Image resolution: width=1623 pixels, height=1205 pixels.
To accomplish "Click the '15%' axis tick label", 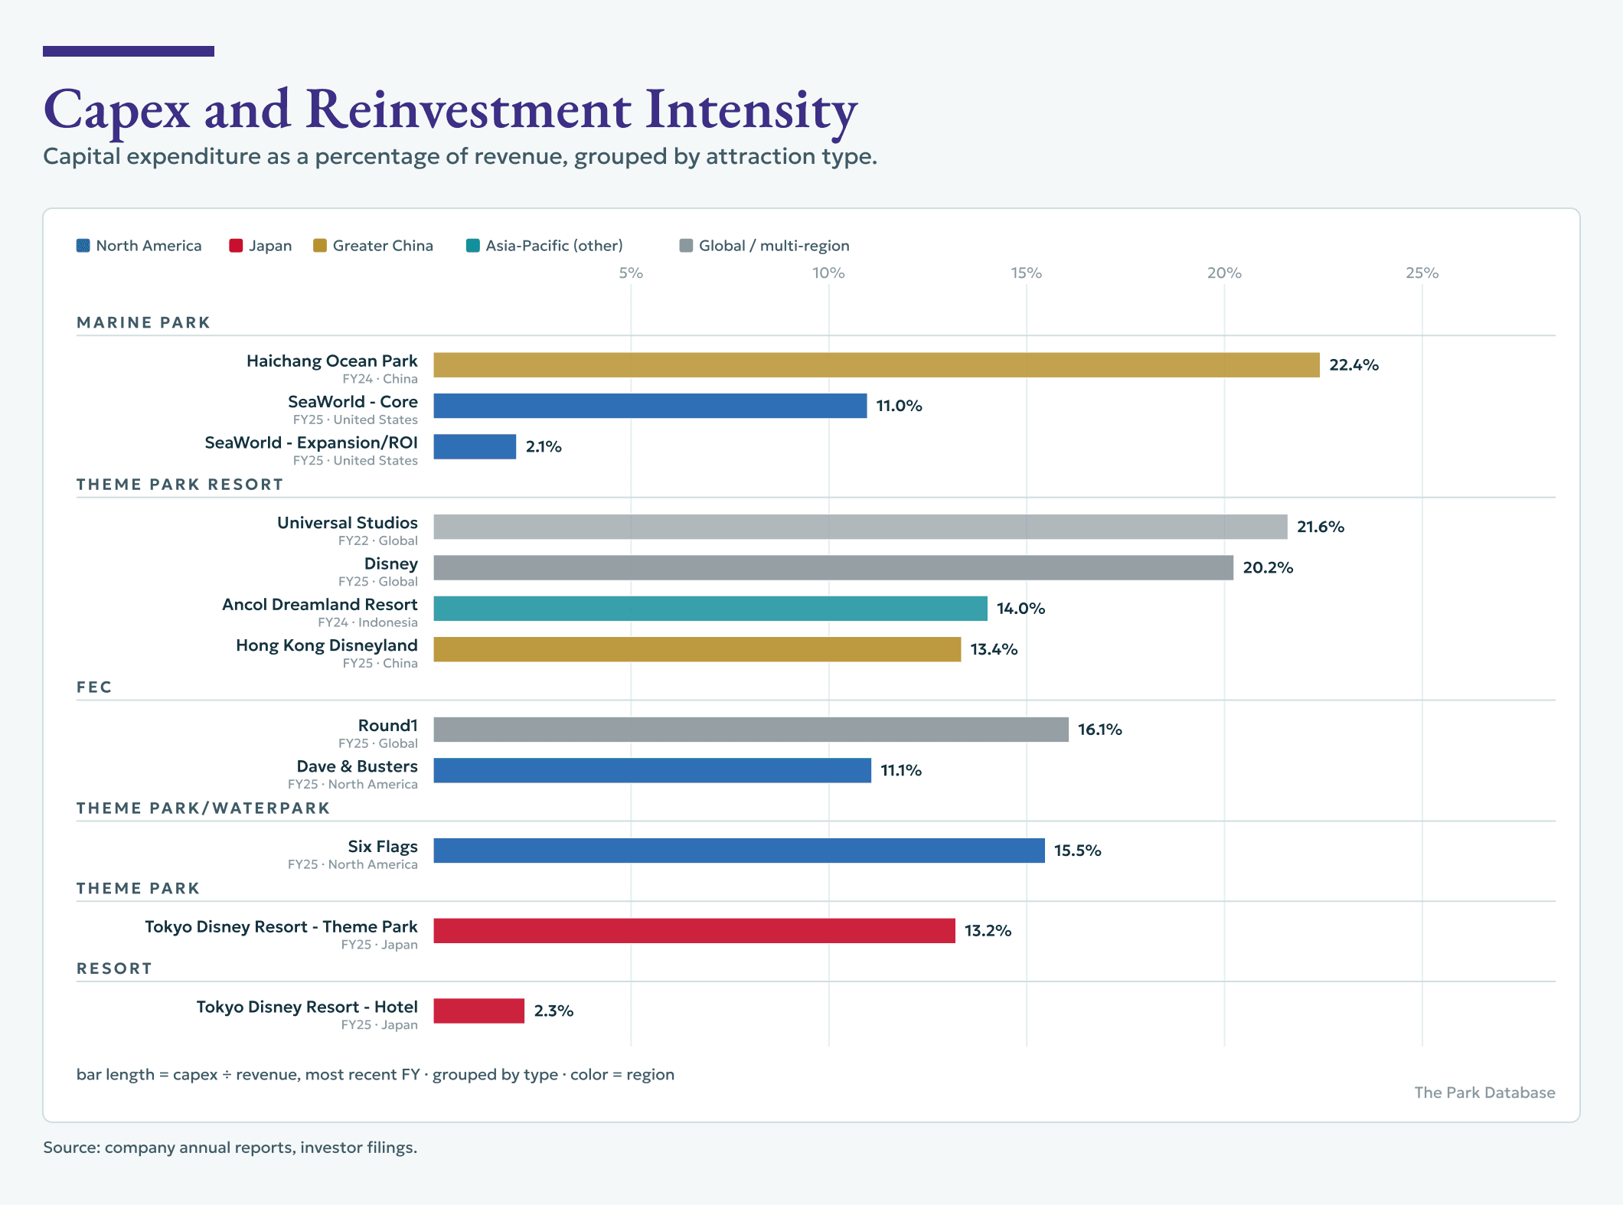I will 1027,273.
